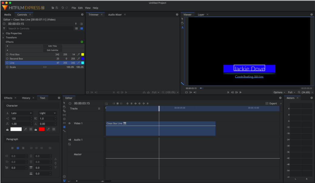Expand the Transform section

[x=3, y=38]
